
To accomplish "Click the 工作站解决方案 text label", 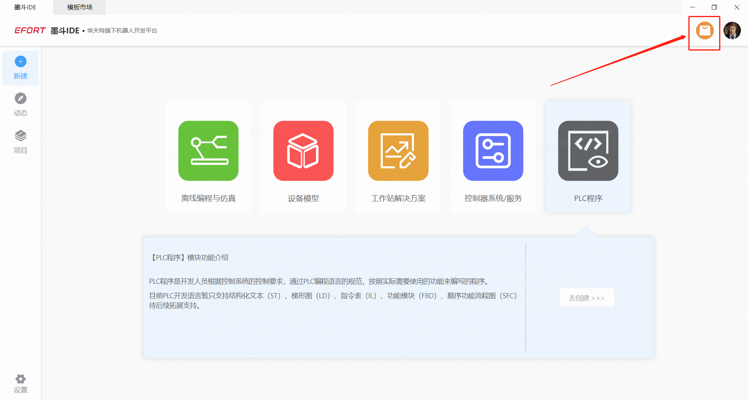I will (x=398, y=198).
